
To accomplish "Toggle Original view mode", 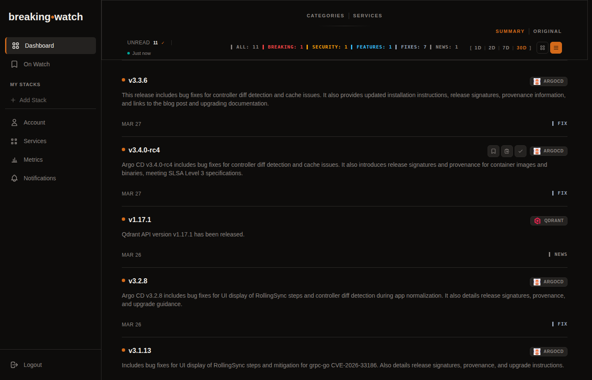I will tap(547, 31).
